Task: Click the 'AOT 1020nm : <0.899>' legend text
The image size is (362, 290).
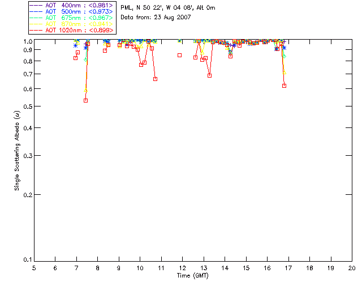Action: click(x=79, y=30)
